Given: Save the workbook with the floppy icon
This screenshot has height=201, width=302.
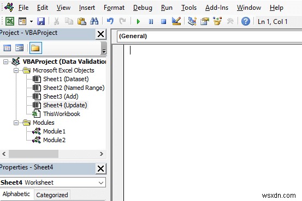Looking at the screenshot, I should point(41,21).
